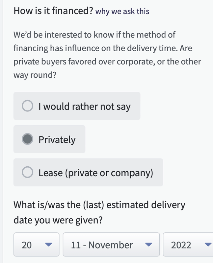
Task: Open the "why we ask this" link
Action: 122,12
